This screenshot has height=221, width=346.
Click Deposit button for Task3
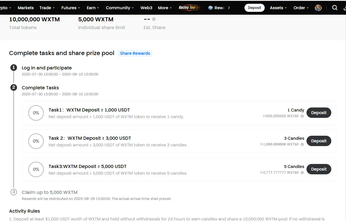click(319, 169)
